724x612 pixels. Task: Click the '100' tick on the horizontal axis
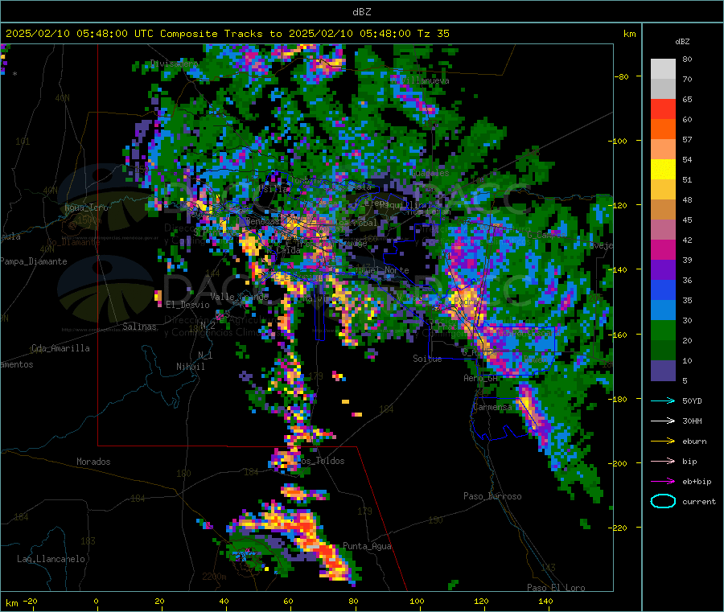coord(417,602)
